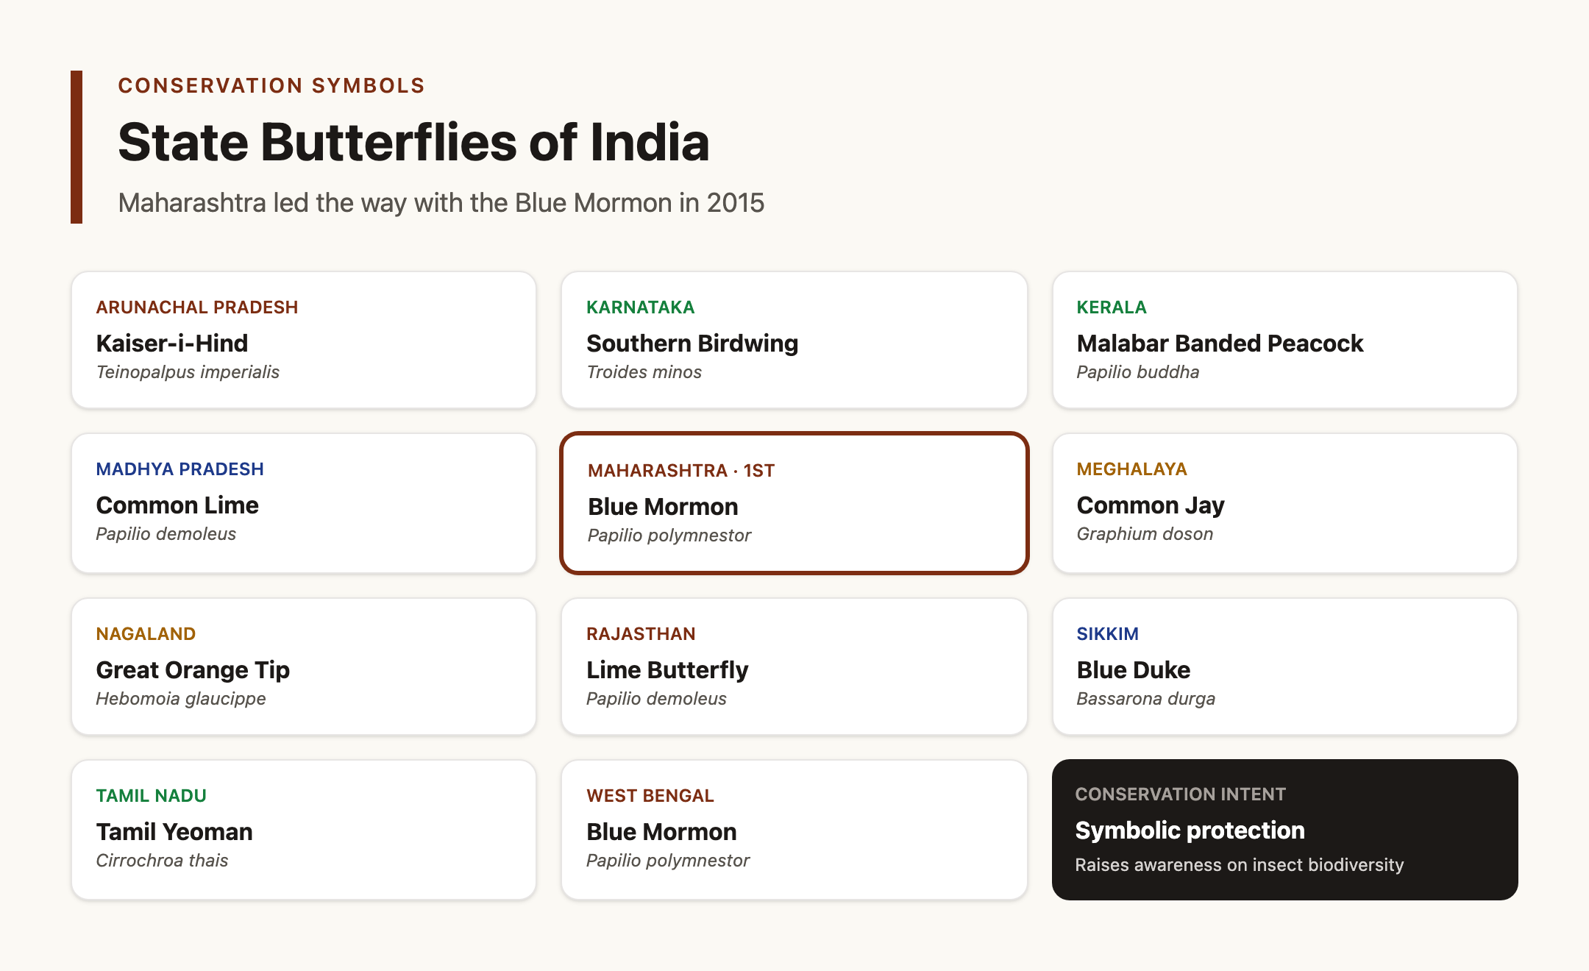The image size is (1589, 971).
Task: Select the 'MEGHALAYA' state label
Action: pos(1132,469)
